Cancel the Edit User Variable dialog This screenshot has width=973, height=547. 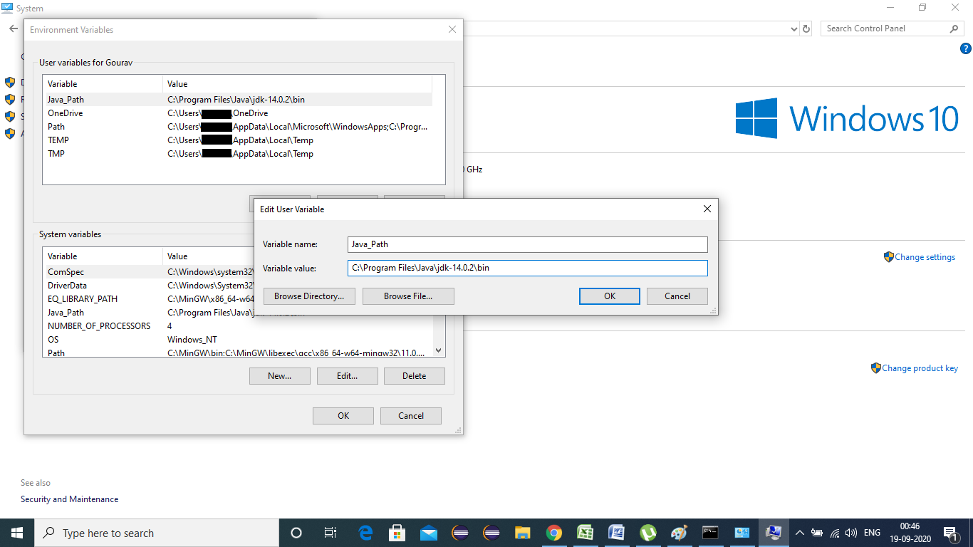[x=677, y=296]
